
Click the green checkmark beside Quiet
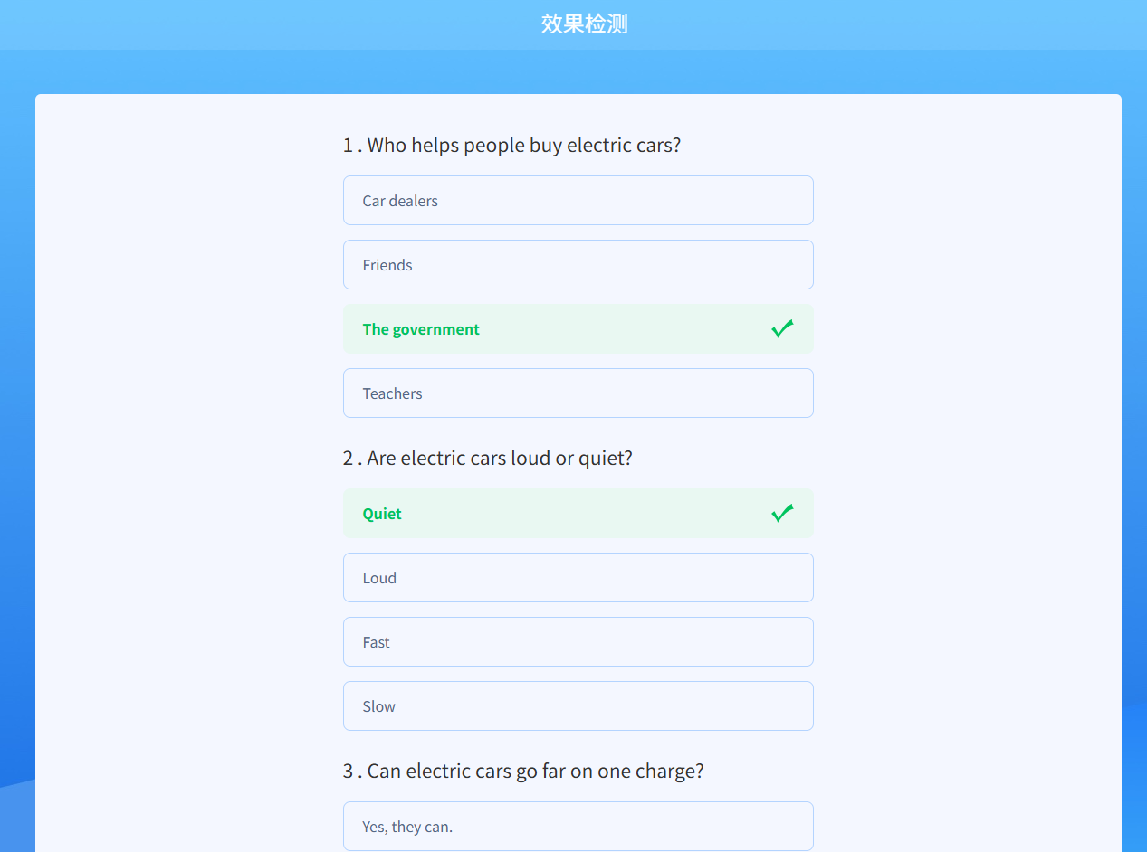[782, 514]
